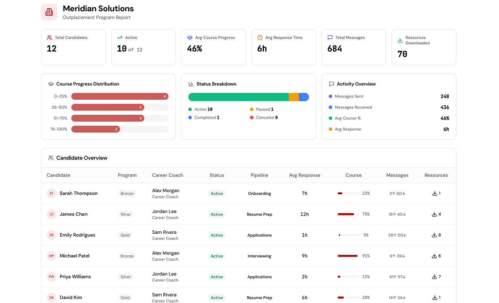Open the James Chen candidate row
This screenshot has width=499, height=303.
point(248,214)
